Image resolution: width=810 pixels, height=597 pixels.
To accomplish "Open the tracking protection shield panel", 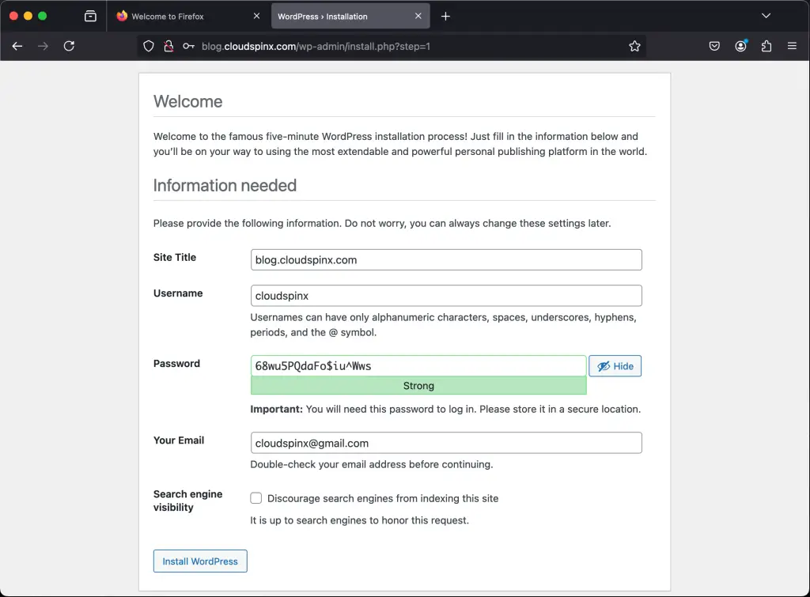I will click(x=148, y=46).
